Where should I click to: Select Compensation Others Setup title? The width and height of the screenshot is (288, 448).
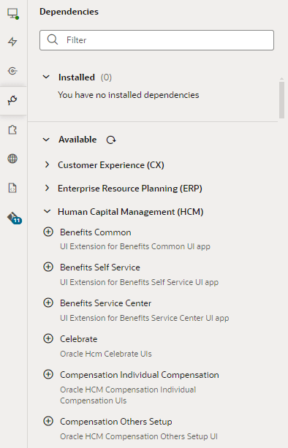click(116, 422)
